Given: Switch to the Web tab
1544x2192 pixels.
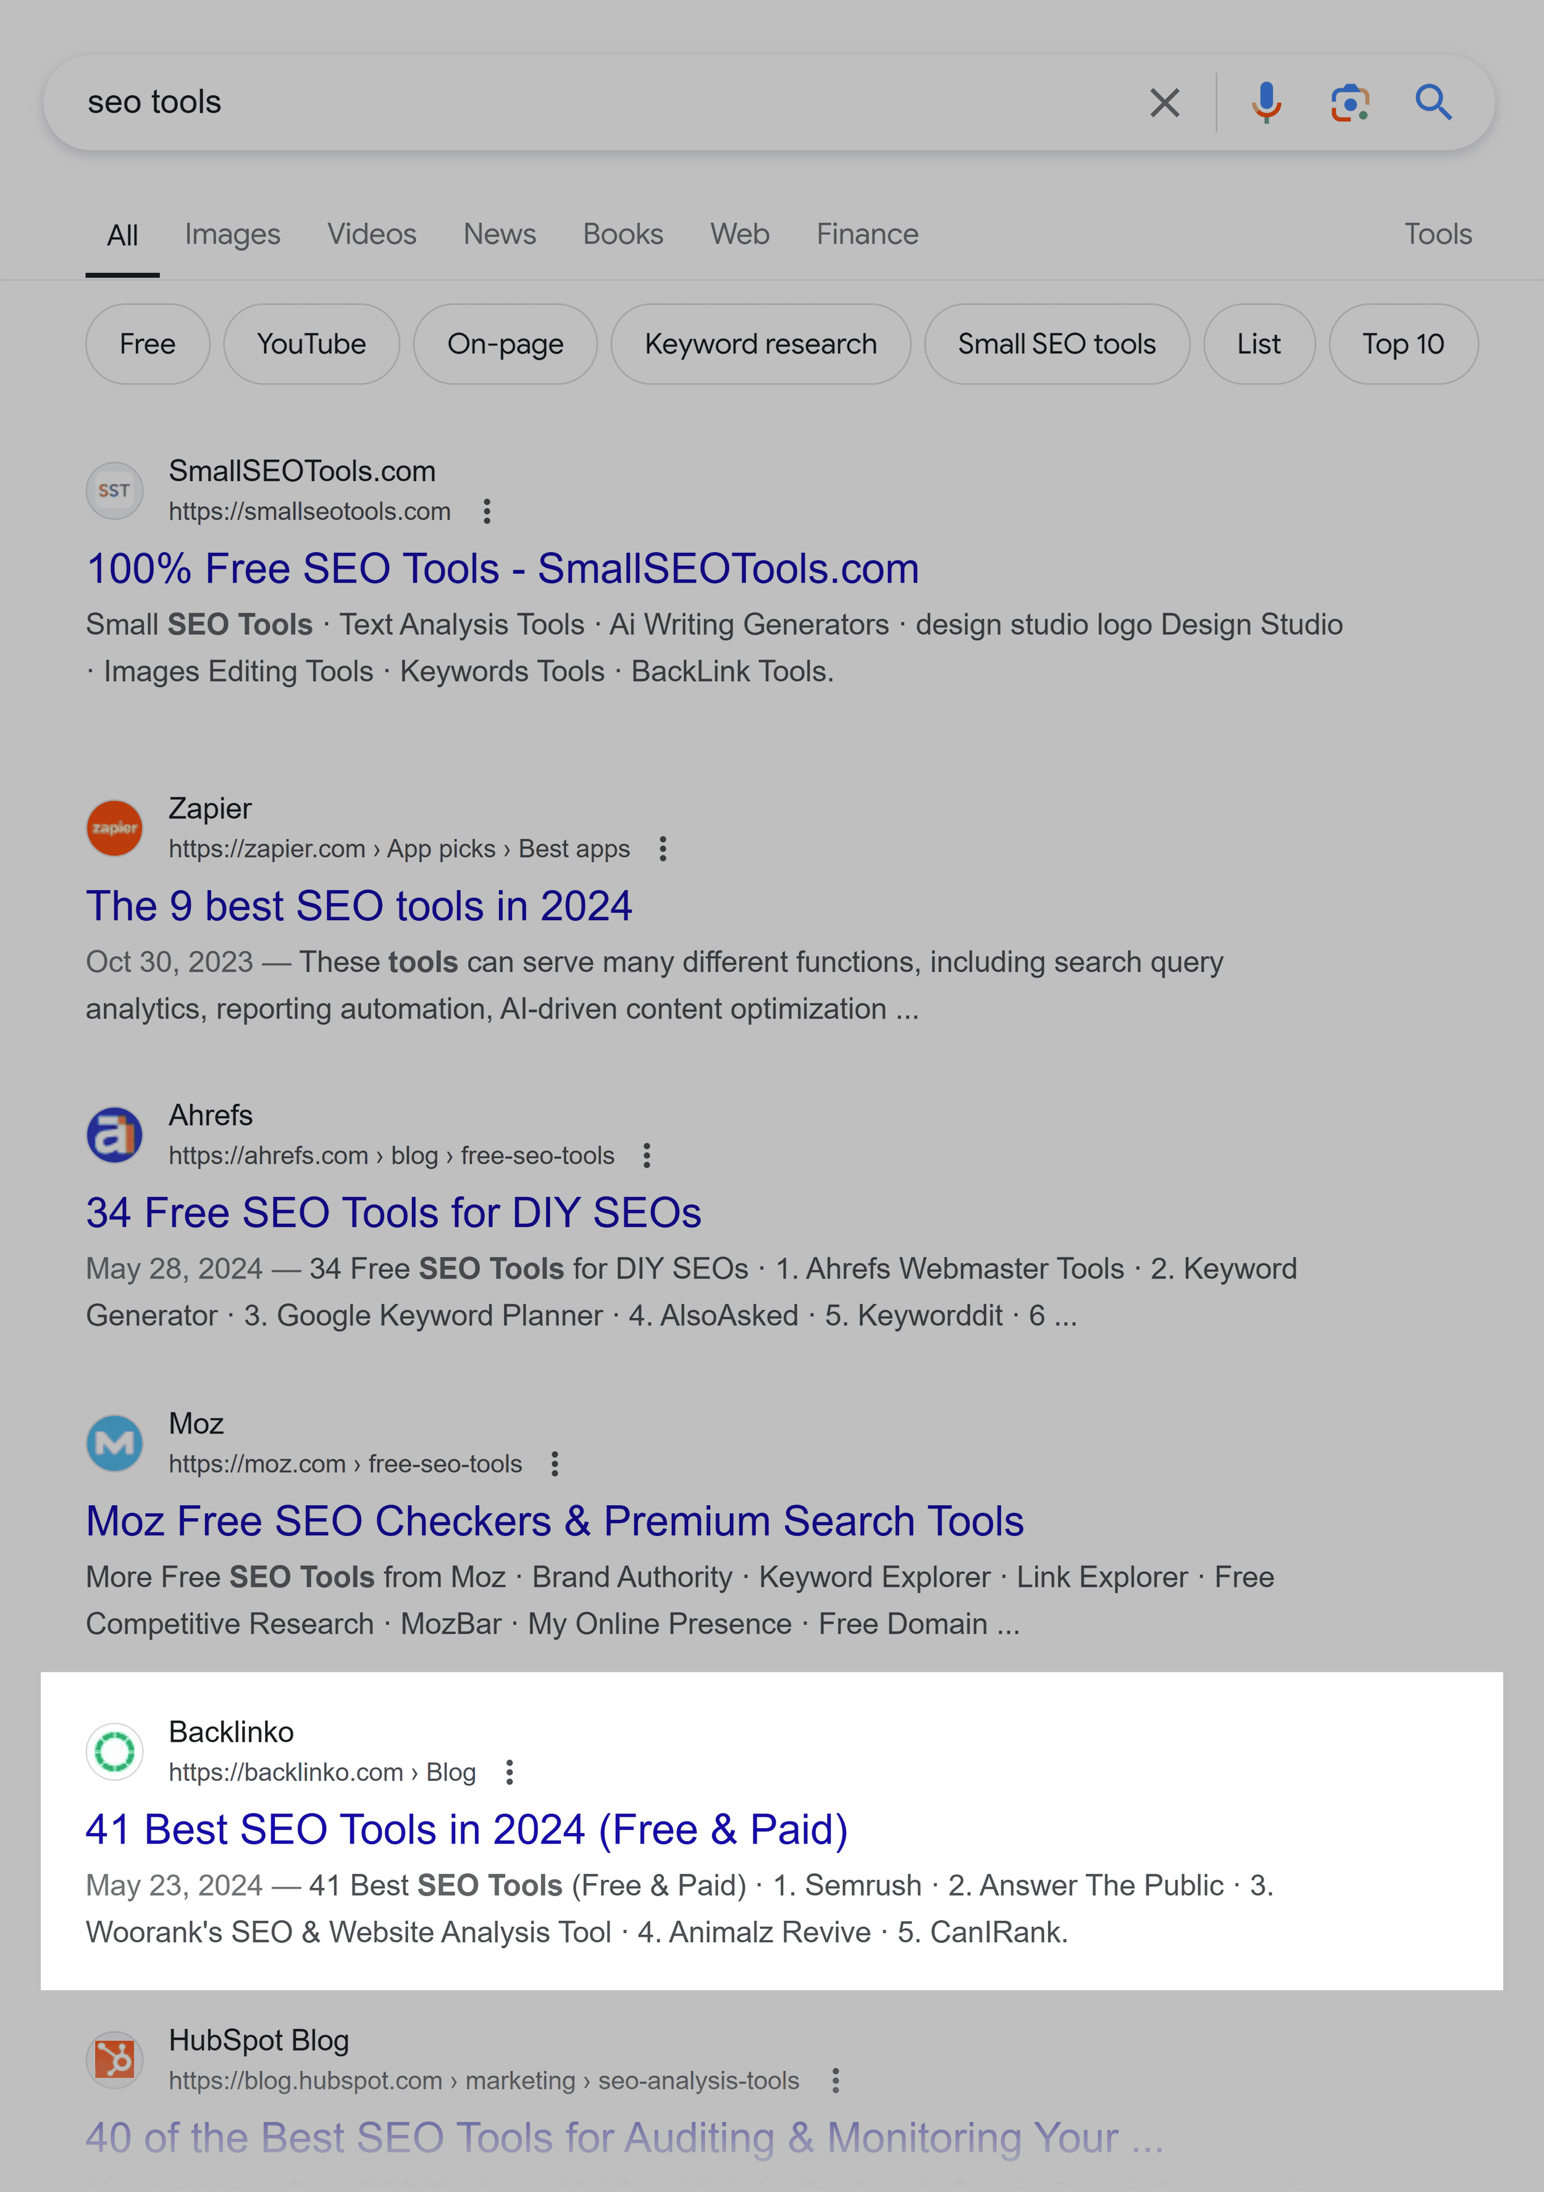Looking at the screenshot, I should point(739,234).
